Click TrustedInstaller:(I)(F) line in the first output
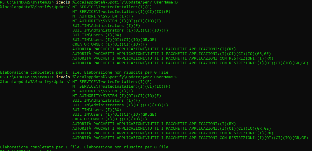Screen dimensions: 312x151 [112, 7]
